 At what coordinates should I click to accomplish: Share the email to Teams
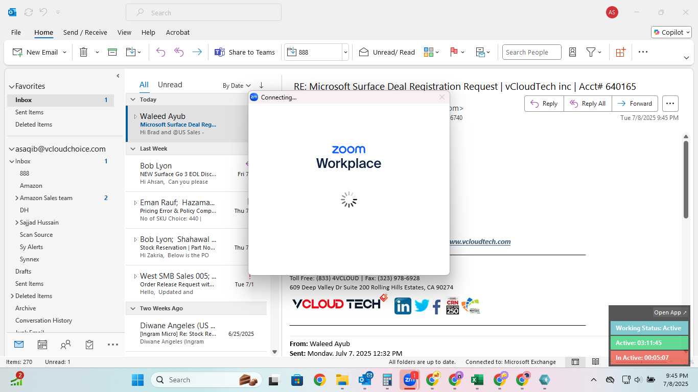tap(245, 52)
